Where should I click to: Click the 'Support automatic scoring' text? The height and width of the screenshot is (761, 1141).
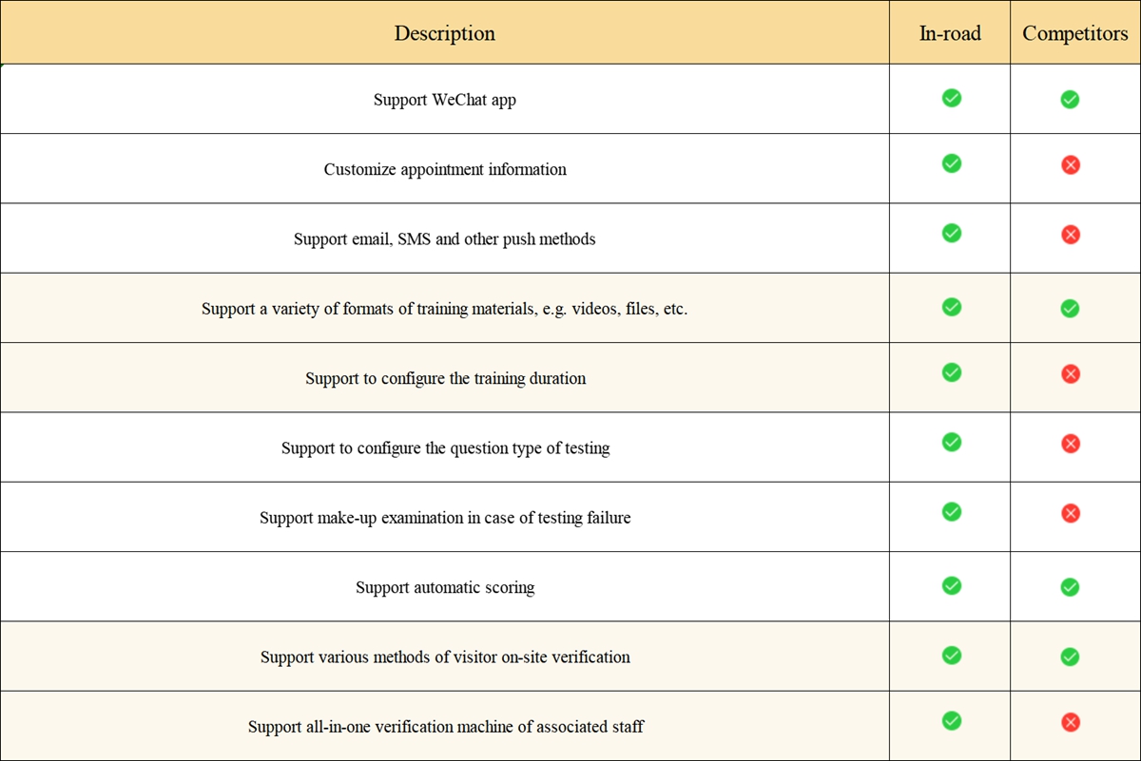[x=445, y=587]
